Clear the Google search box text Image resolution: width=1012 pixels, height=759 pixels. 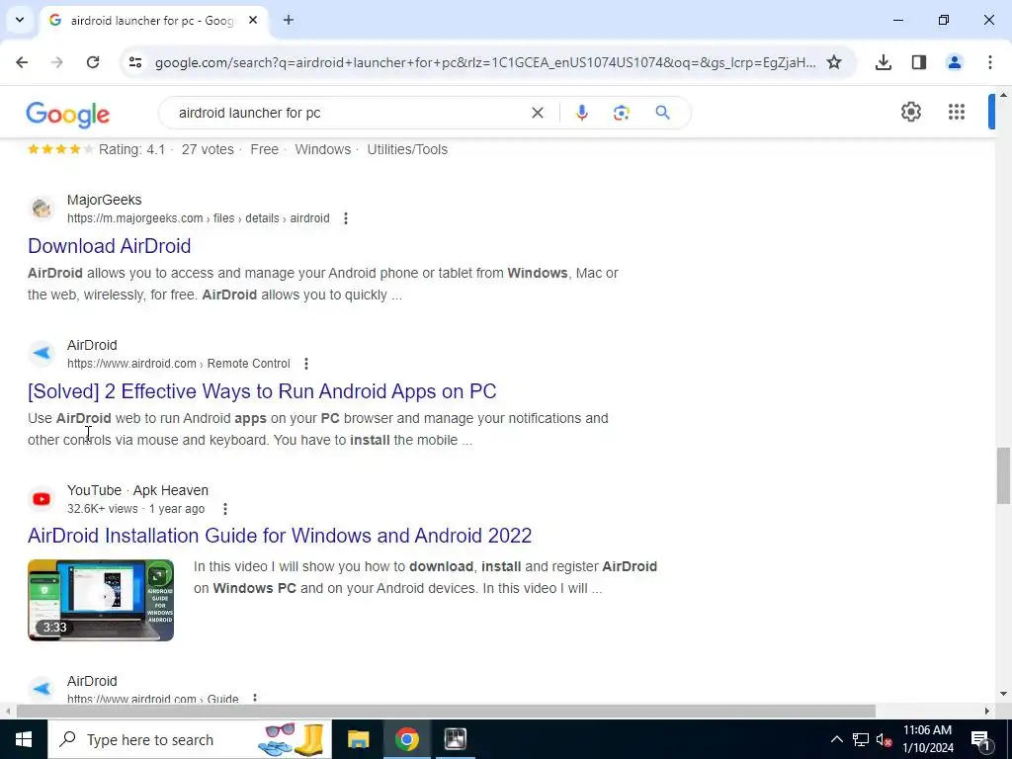click(537, 113)
